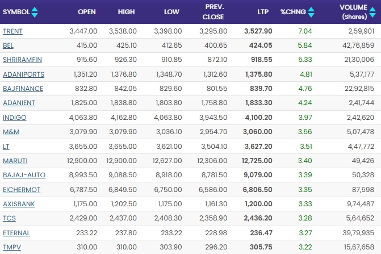This screenshot has width=381, height=254.
Task: Click the ADANIENT symbol
Action: coord(19,103)
